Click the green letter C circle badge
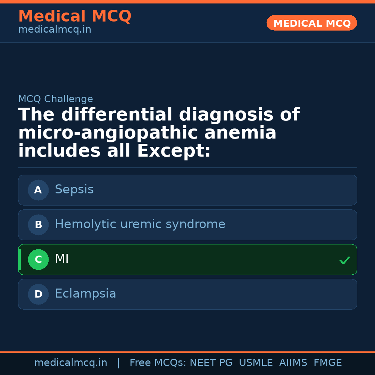Screen dimensions: 375x375 (38, 259)
